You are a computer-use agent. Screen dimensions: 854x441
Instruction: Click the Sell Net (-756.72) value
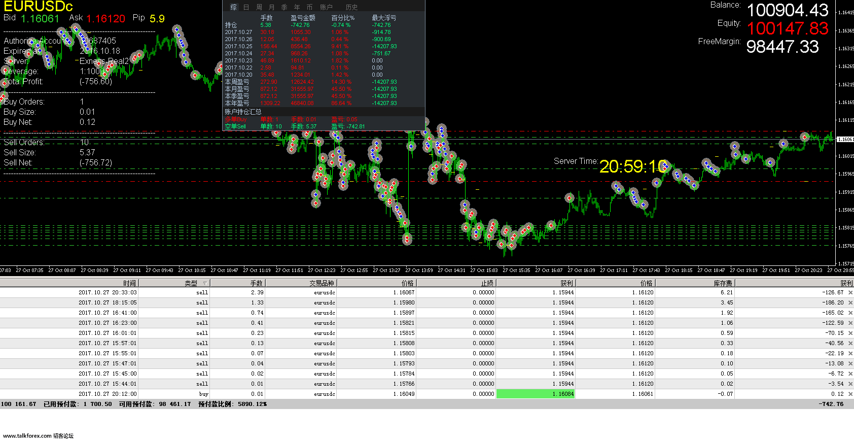click(96, 162)
